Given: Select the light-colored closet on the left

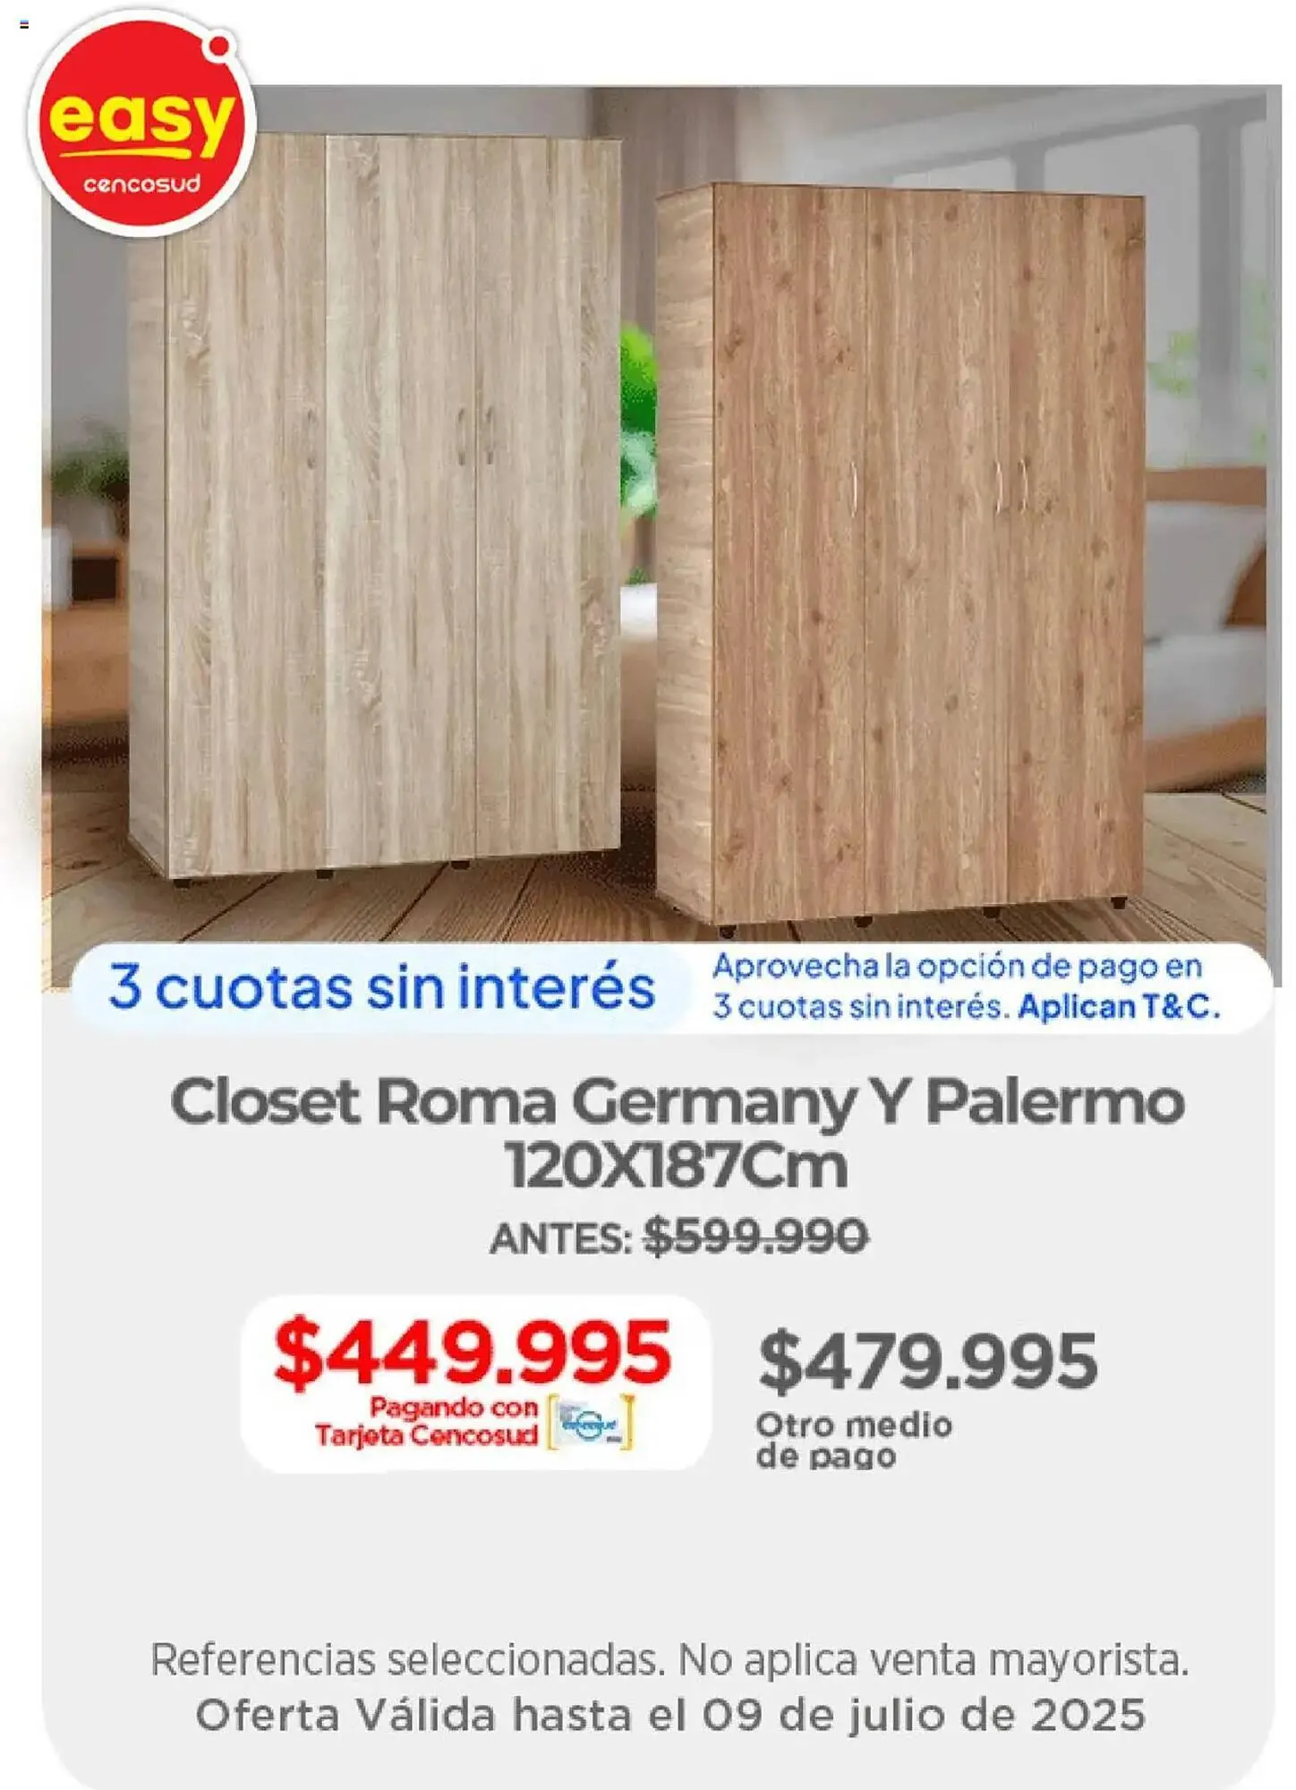Looking at the screenshot, I should 376,501.
